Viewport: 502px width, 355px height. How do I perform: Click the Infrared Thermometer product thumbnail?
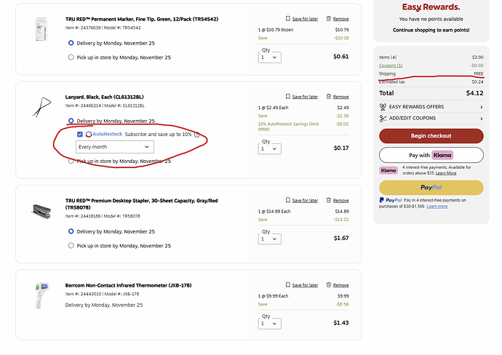coord(41,295)
